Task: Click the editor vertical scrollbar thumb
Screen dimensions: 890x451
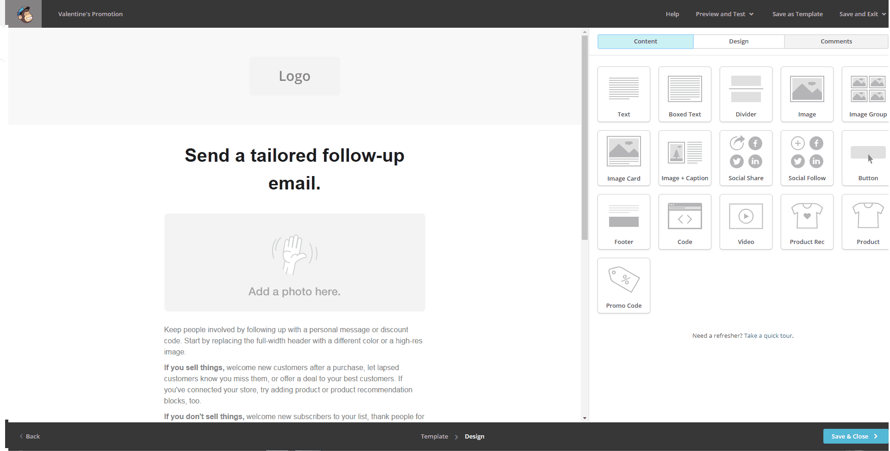Action: pos(585,138)
